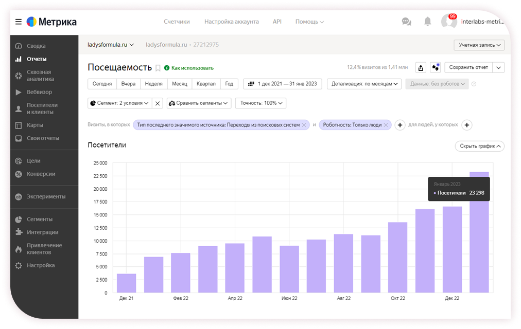The height and width of the screenshot is (329, 521).
Task: Open the chat messages icon
Action: (406, 22)
